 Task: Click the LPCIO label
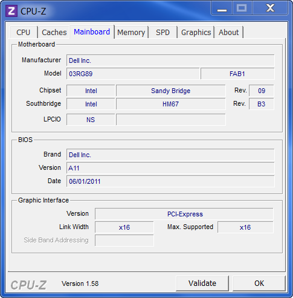point(52,119)
